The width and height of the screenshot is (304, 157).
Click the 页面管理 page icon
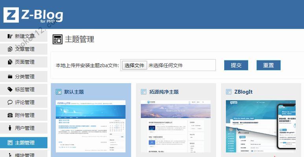(10, 62)
